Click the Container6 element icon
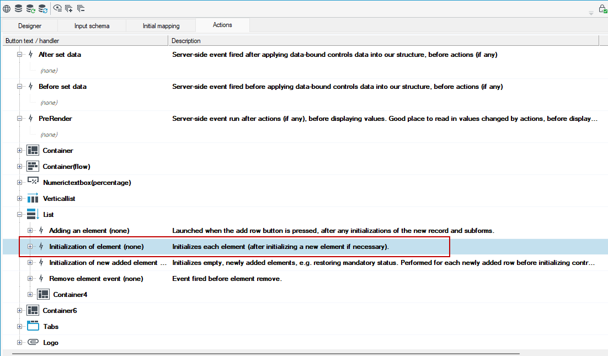The width and height of the screenshot is (608, 356). click(x=33, y=310)
